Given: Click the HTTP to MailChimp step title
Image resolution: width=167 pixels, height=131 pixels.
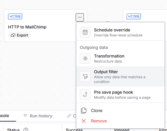Looking at the screenshot, I should pyautogui.click(x=27, y=27).
